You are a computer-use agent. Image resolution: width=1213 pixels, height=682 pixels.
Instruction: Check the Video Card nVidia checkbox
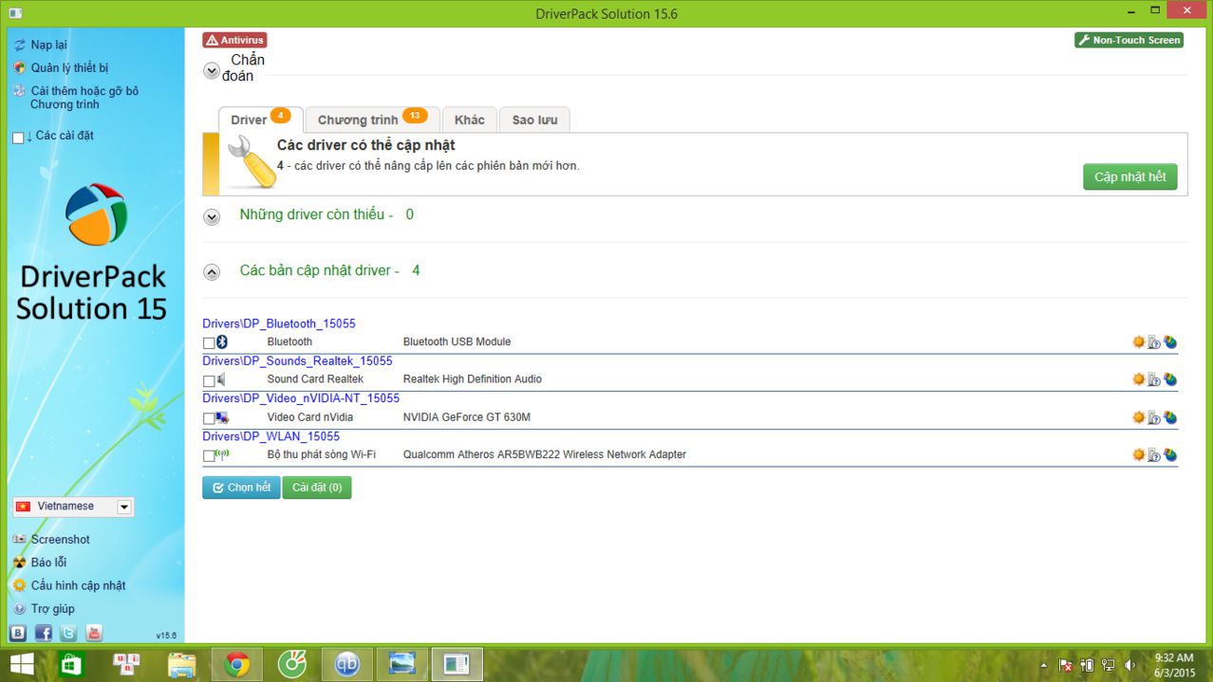(x=209, y=418)
